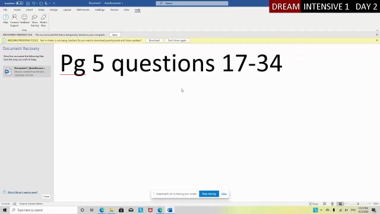Collapse the ribbon with the chevron
Screen dimensions: 380x214
377,30
